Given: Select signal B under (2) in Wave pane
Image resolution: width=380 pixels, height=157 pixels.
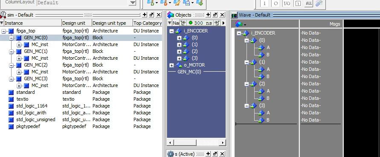Looking at the screenshot, I should (x=268, y=99).
